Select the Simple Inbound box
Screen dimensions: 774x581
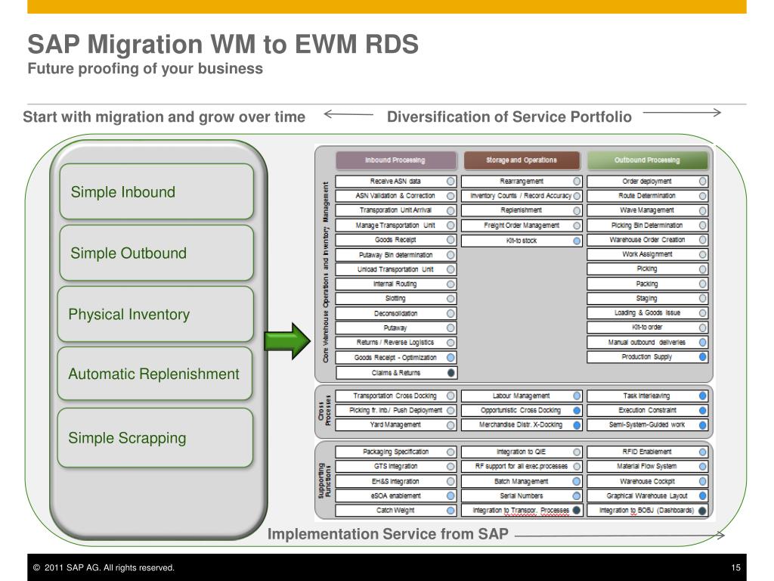(156, 191)
